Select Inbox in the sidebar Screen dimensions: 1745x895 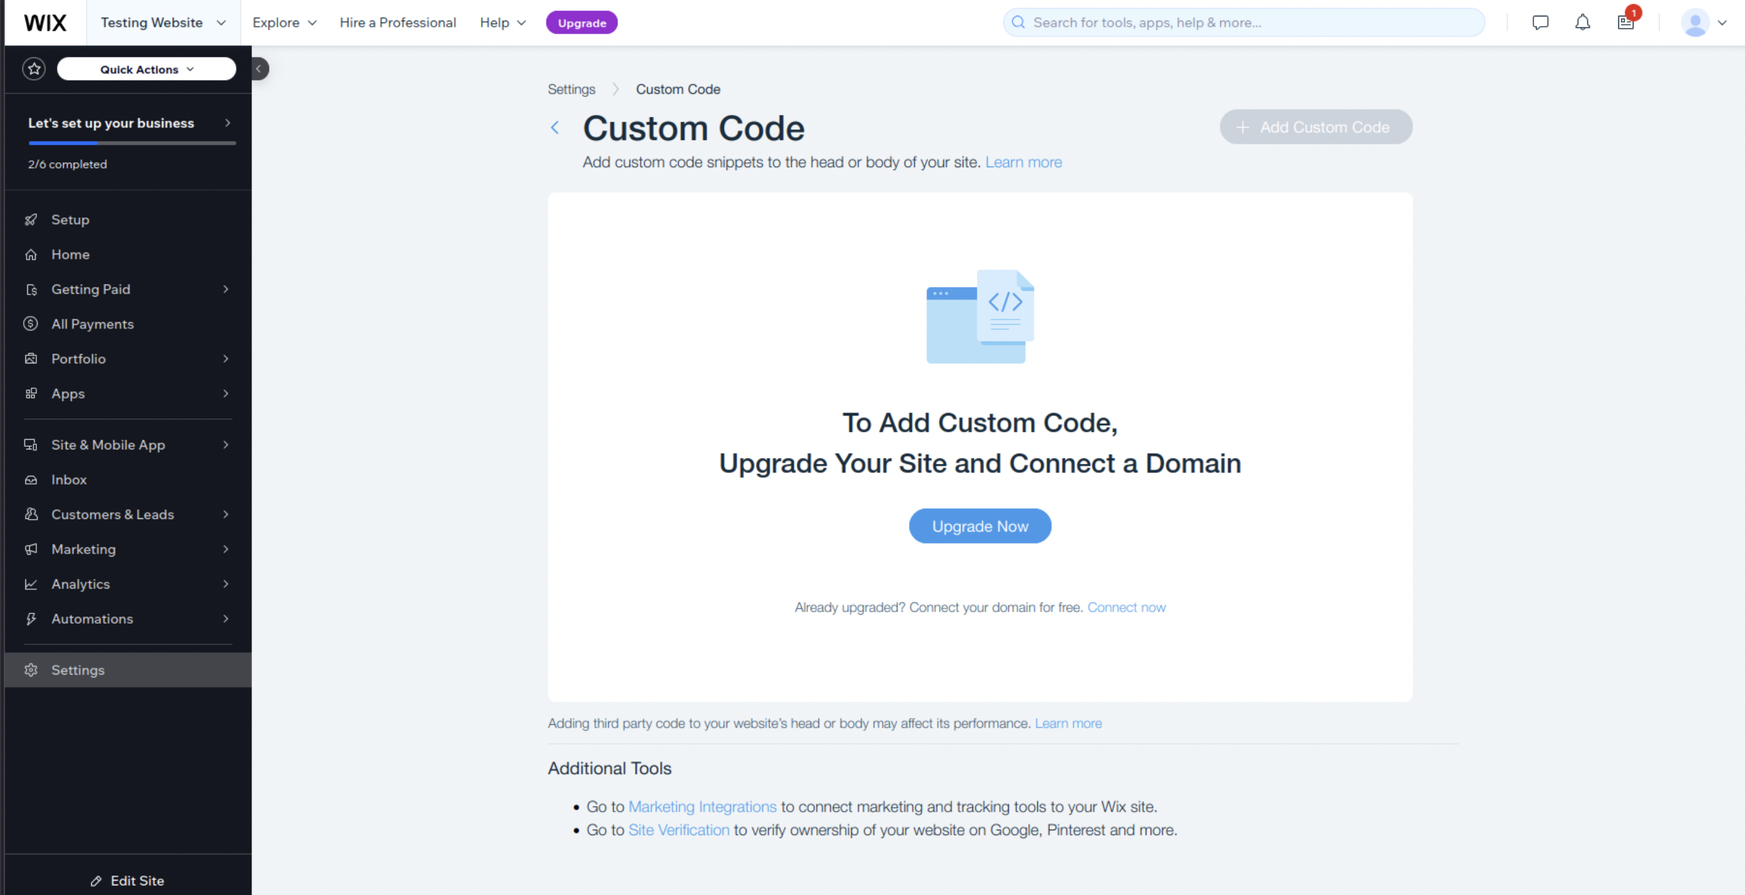[127, 480]
